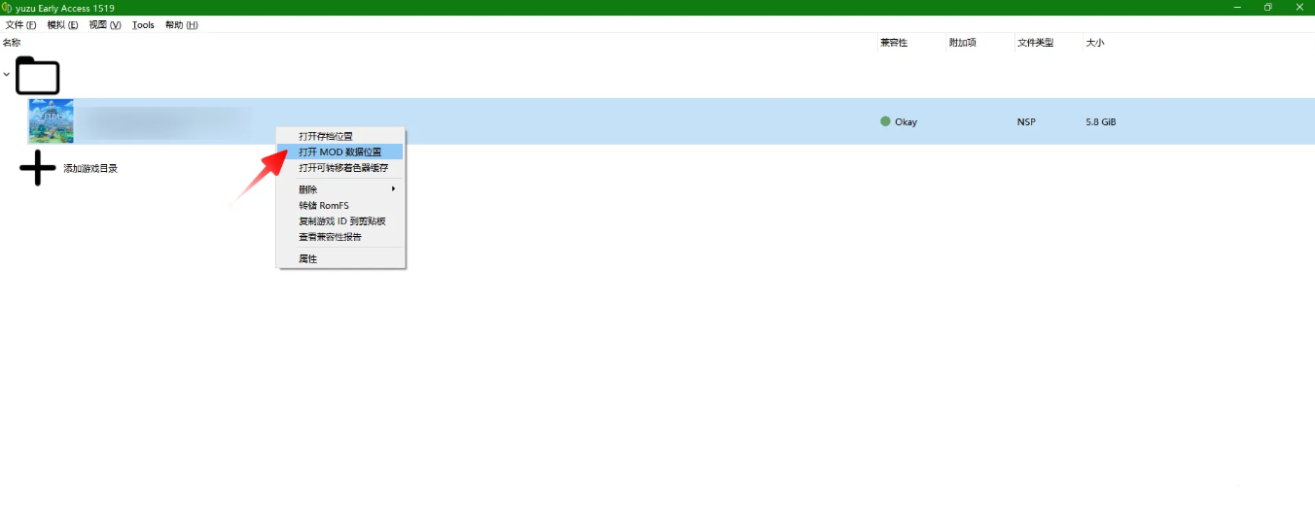Open the 帮助 (H) menu
The width and height of the screenshot is (1315, 507).
click(x=181, y=25)
